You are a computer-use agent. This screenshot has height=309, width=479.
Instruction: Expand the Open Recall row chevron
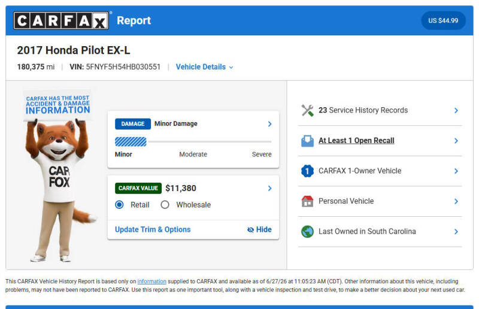456,141
